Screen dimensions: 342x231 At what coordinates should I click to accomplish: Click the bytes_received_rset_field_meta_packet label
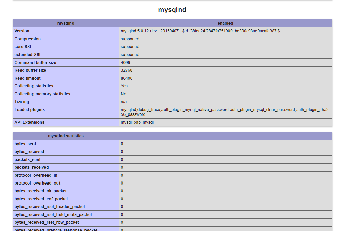tap(53, 215)
